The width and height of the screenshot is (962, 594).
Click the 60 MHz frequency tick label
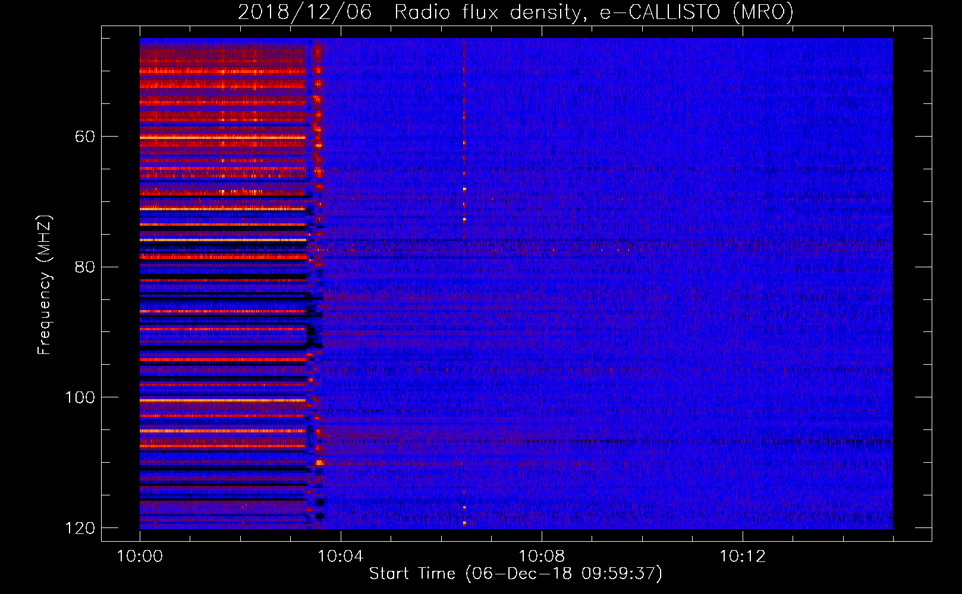pos(85,137)
